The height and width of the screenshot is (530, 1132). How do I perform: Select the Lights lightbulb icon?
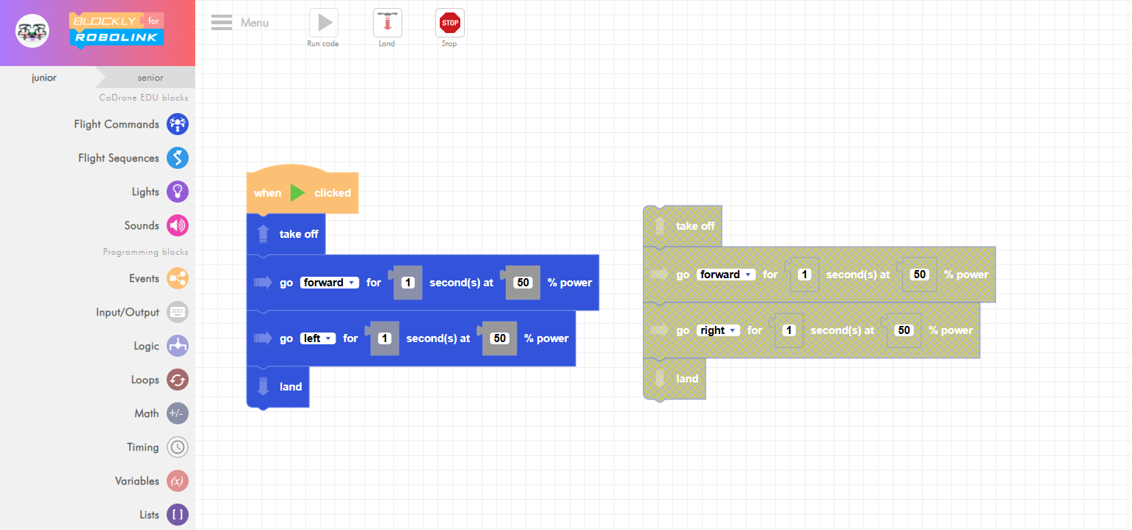click(x=177, y=192)
